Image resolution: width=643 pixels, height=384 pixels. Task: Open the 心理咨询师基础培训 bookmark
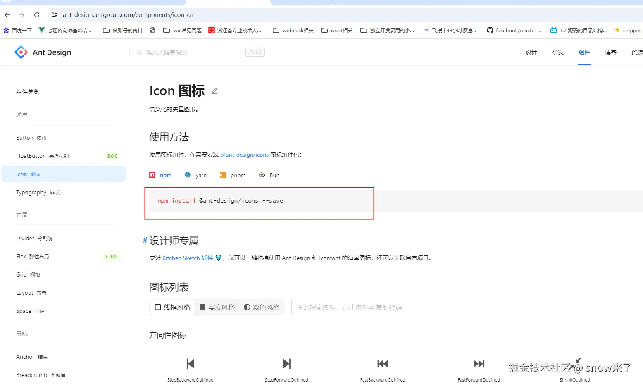(x=65, y=30)
